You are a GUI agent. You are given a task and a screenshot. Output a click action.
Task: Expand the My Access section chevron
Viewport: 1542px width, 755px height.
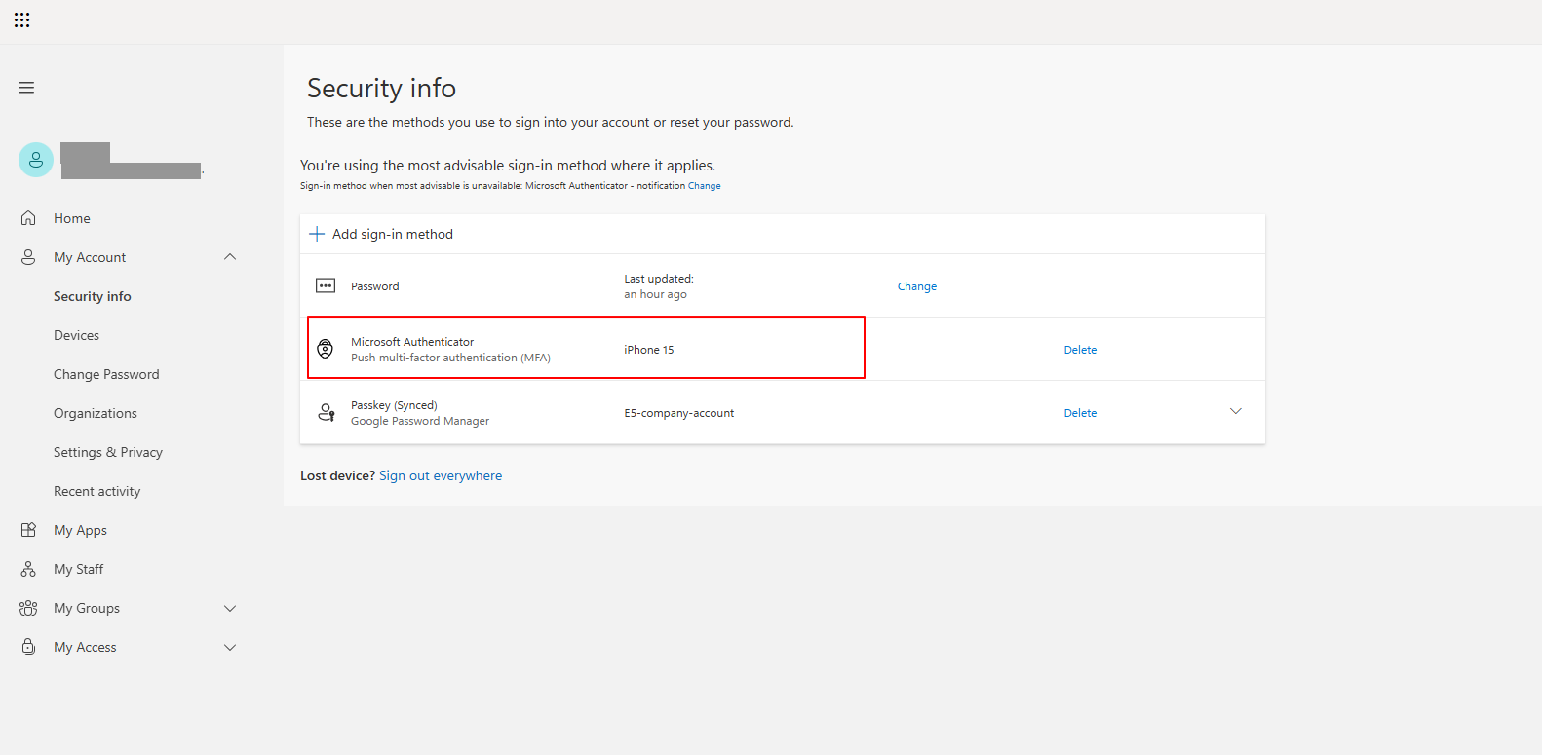tap(230, 647)
